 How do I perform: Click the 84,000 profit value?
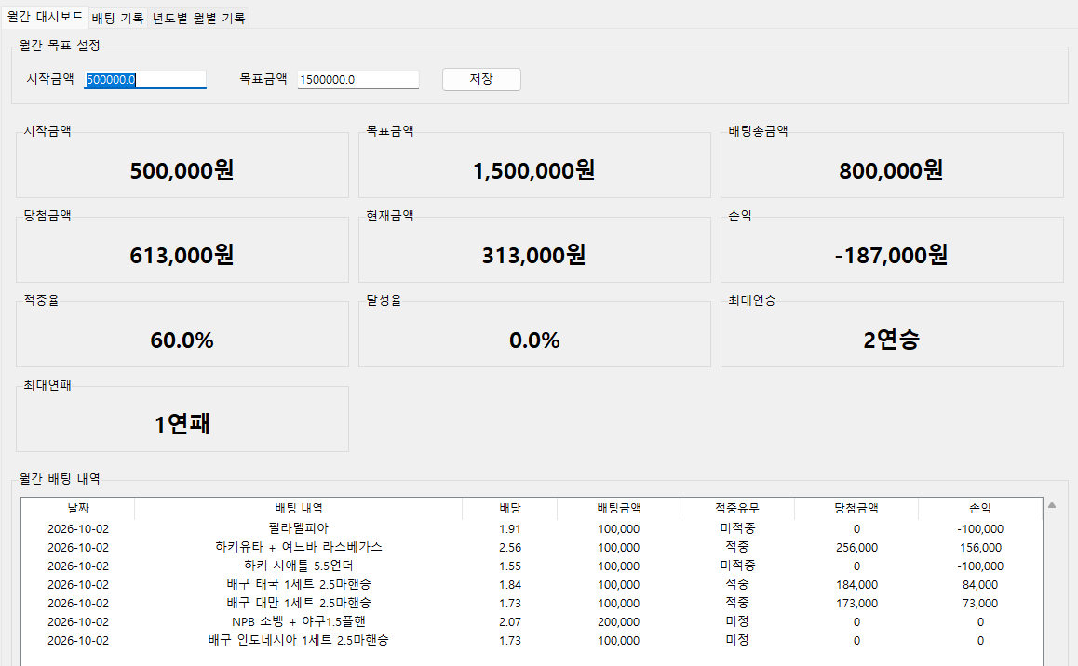(980, 585)
